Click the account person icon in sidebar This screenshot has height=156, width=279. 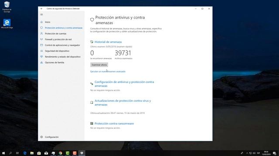[x=41, y=33]
